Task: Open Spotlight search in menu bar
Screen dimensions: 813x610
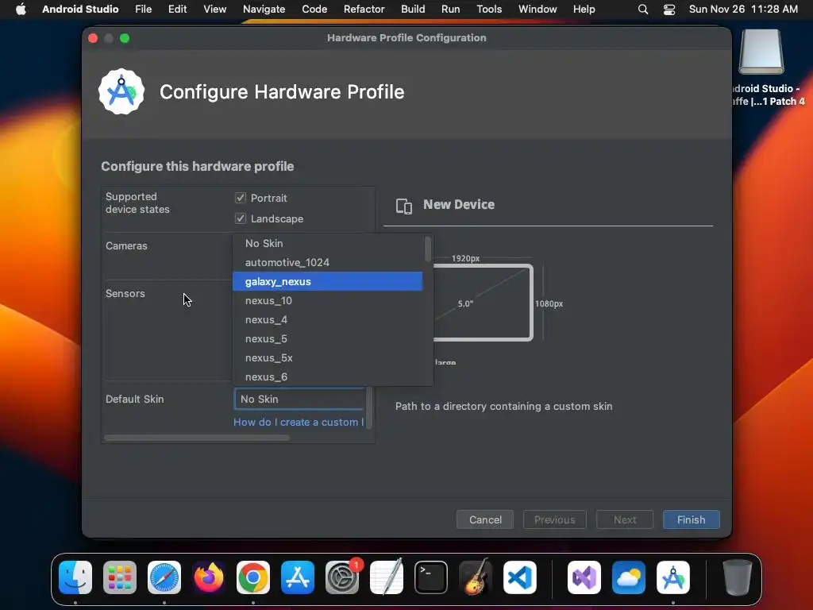Action: tap(643, 9)
